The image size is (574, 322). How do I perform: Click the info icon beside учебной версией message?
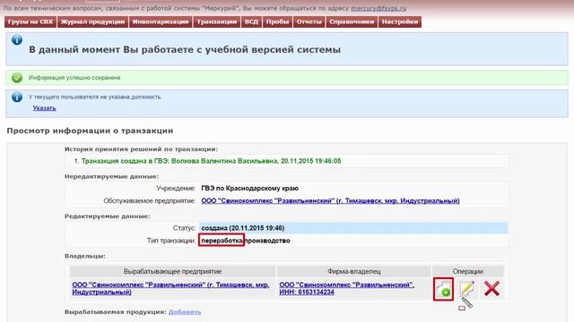point(17,39)
